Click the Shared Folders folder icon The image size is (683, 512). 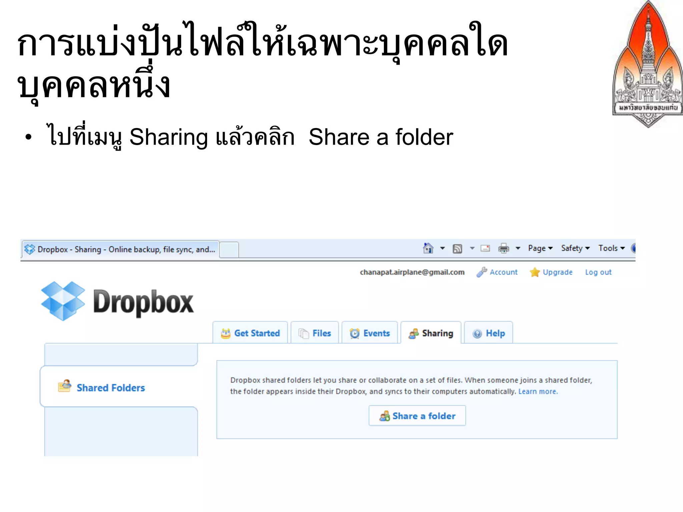pos(65,386)
